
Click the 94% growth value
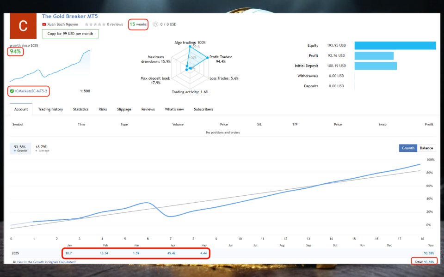(x=15, y=51)
